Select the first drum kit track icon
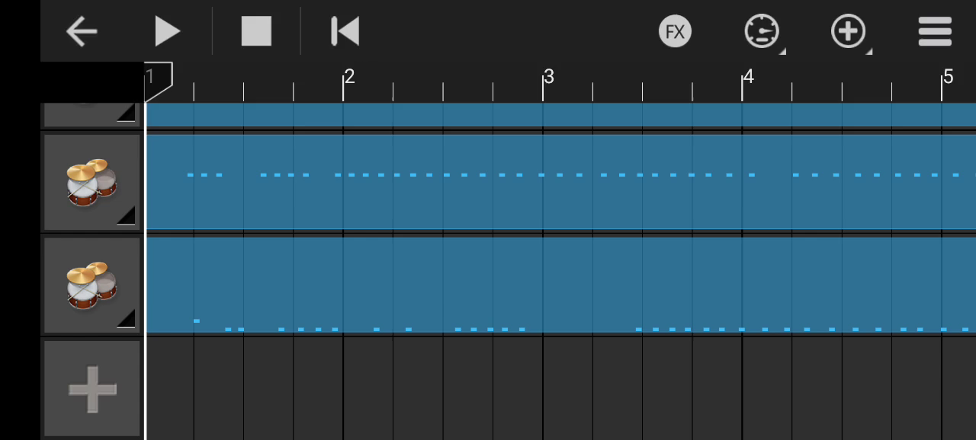The width and height of the screenshot is (976, 440). (91, 182)
